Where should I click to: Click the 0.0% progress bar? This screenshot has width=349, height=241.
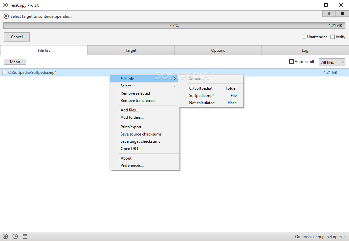[174, 25]
